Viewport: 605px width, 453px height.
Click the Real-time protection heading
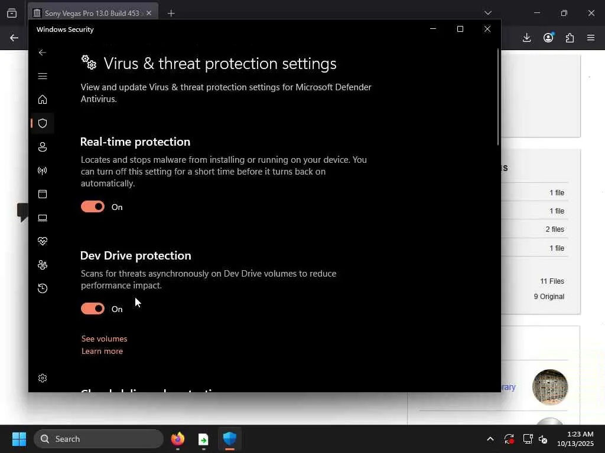pos(135,142)
